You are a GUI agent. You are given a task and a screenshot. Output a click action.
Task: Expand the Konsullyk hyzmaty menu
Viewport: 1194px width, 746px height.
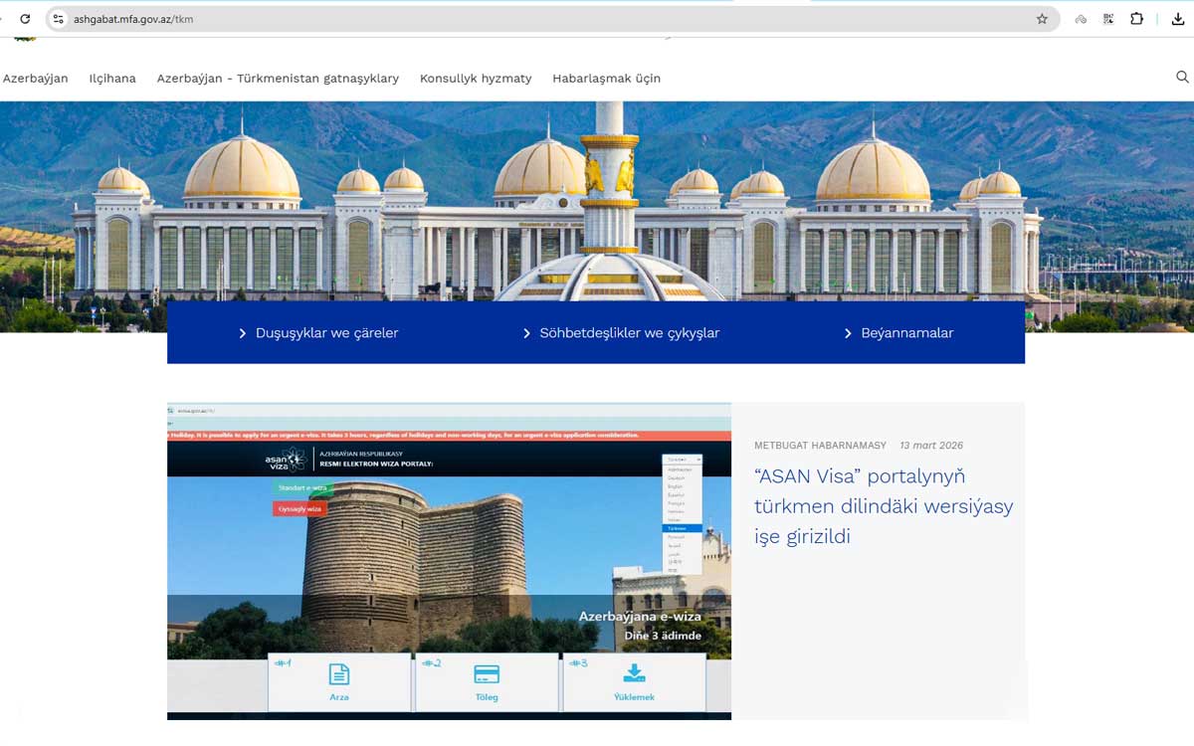click(x=476, y=79)
